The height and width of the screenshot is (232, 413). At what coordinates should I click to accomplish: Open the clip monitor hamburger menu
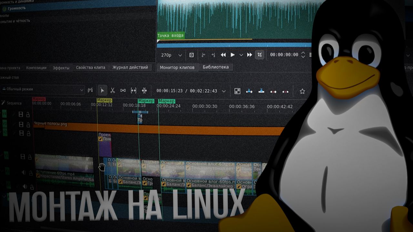310,55
